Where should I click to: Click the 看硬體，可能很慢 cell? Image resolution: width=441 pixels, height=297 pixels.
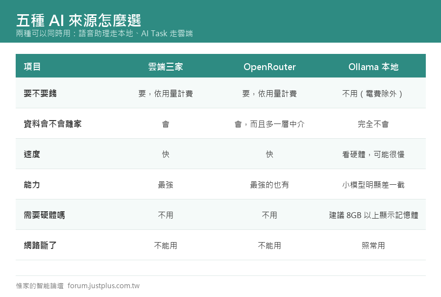(373, 154)
